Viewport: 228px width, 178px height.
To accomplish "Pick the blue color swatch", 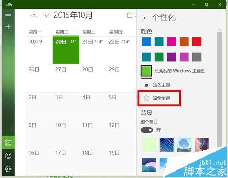I will (x=146, y=42).
